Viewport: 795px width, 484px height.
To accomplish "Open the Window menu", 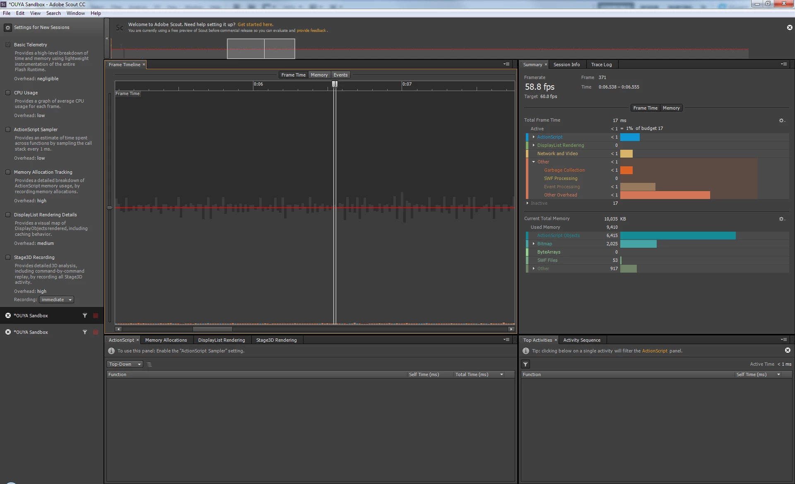I will [x=75, y=13].
